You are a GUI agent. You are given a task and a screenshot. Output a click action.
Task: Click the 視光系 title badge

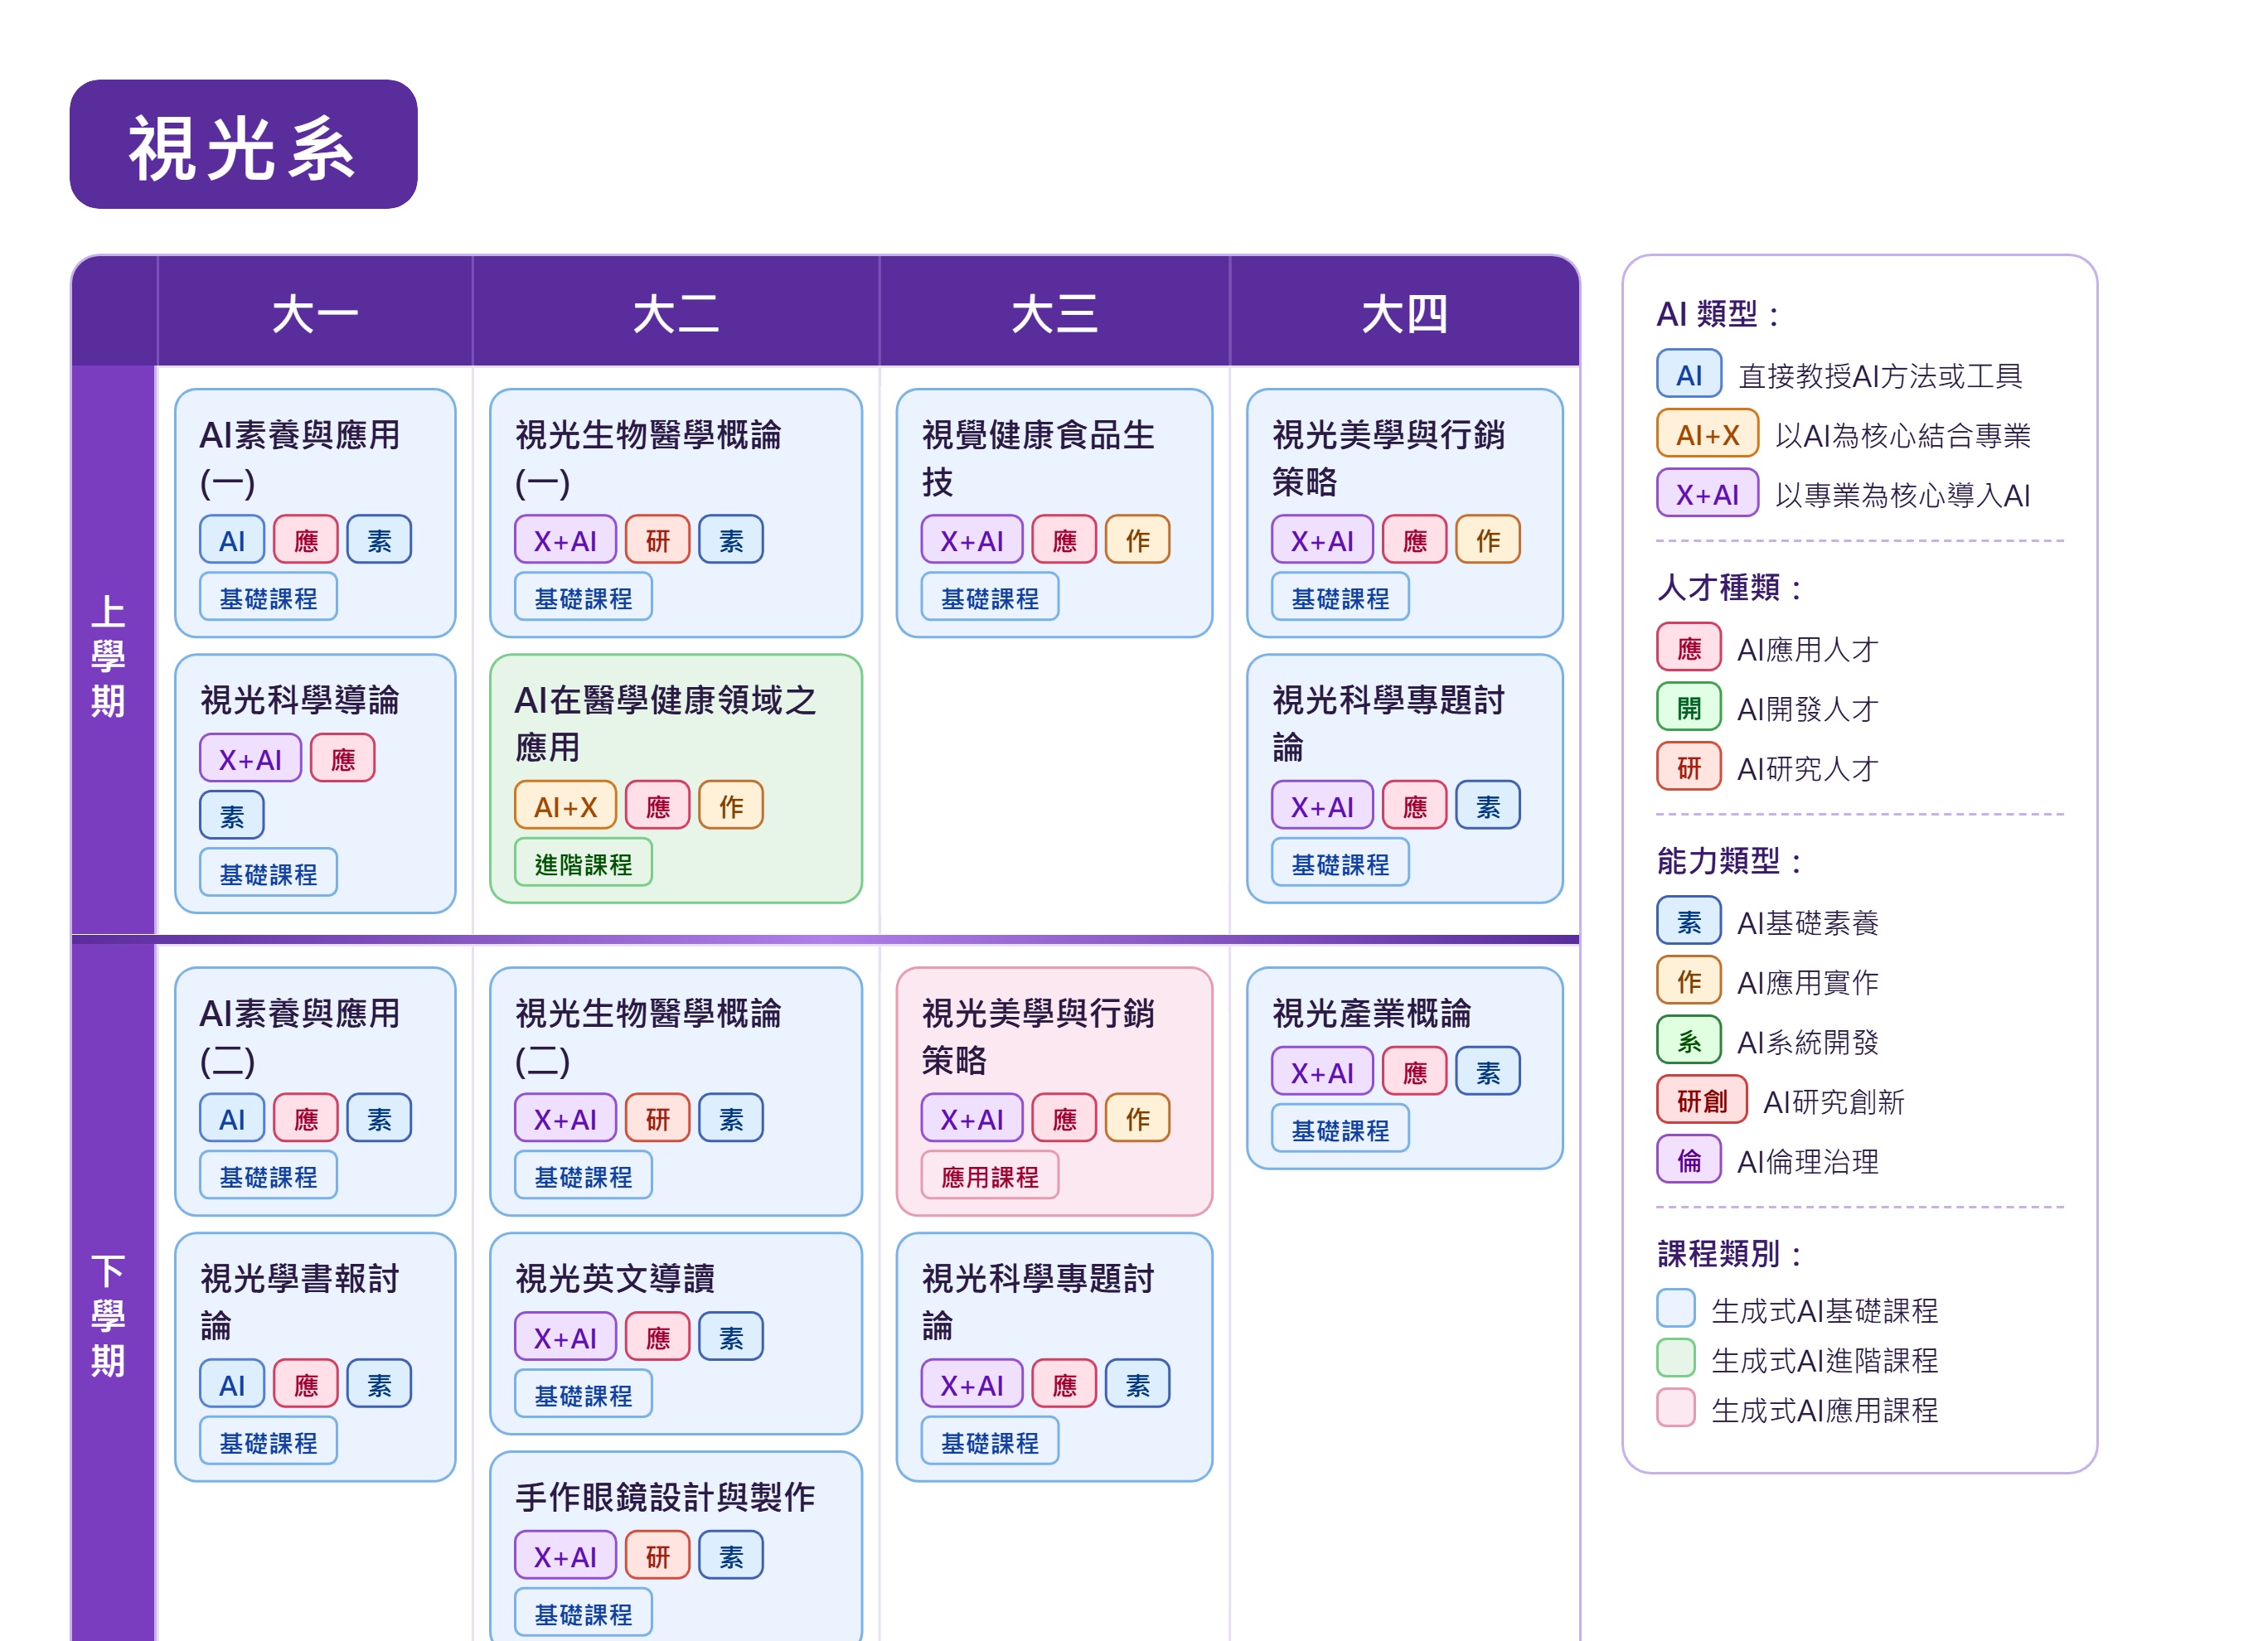coord(243,145)
